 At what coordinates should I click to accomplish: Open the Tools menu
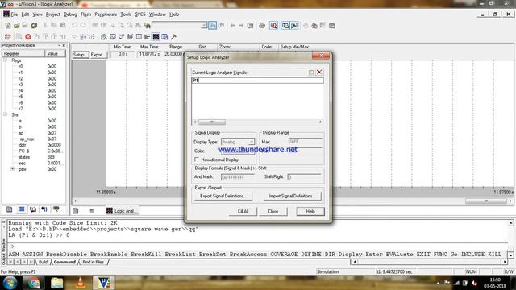click(x=126, y=14)
